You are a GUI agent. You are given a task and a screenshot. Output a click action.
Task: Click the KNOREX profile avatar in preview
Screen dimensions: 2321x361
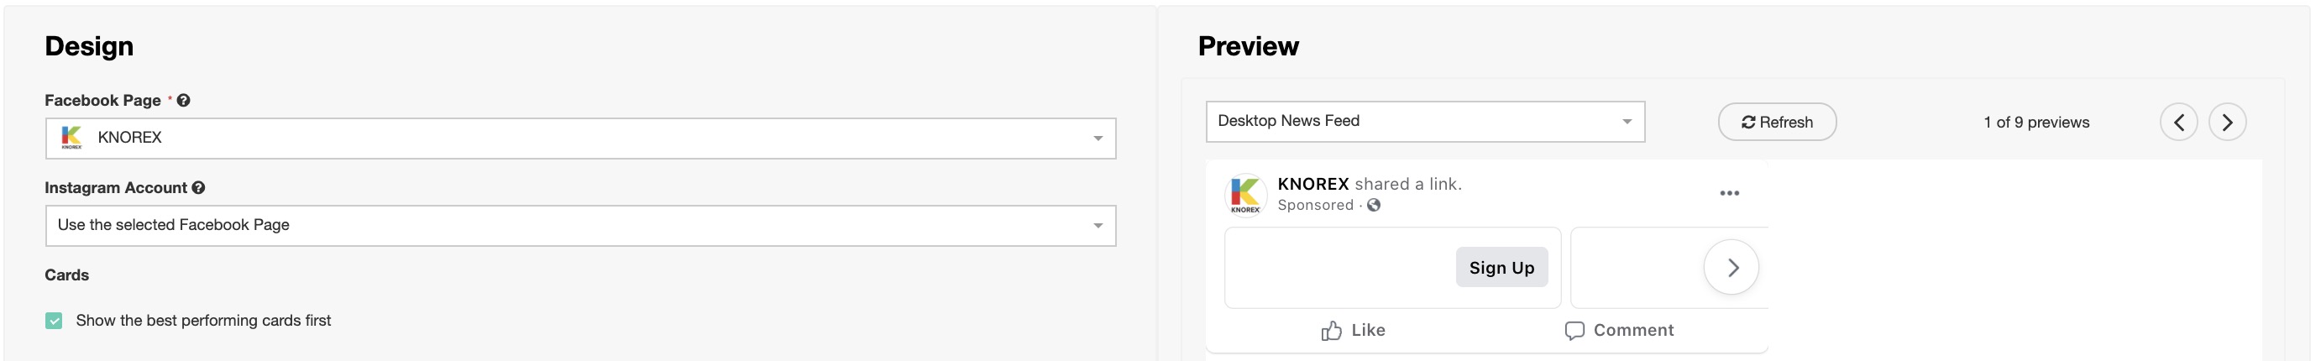[x=1245, y=195]
